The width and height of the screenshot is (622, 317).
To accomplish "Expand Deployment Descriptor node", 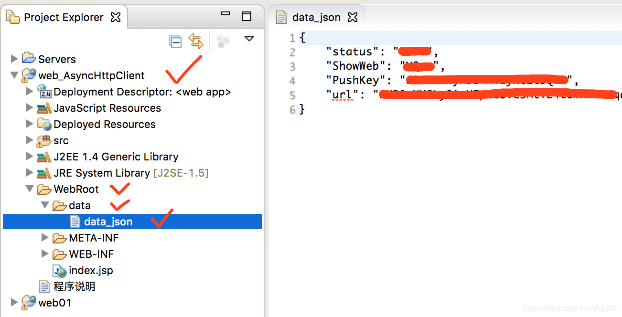I will pos(30,91).
